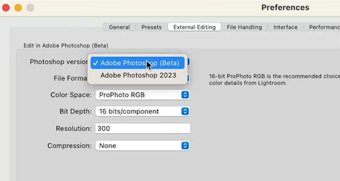Close the Preferences window with the red button
The image size is (340, 181).
coord(6,8)
